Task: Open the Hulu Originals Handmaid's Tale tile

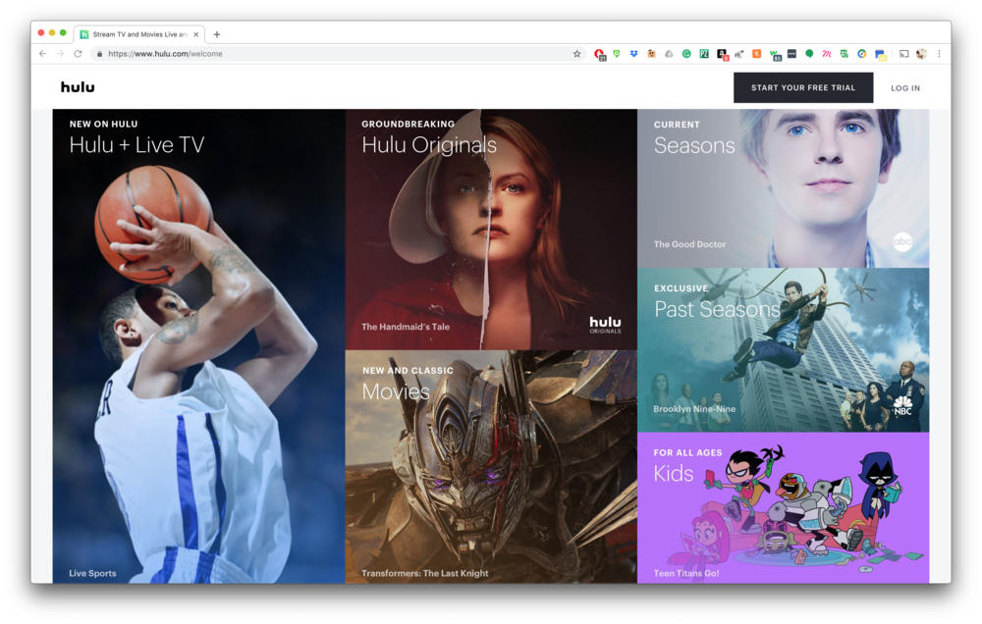Action: tap(491, 230)
